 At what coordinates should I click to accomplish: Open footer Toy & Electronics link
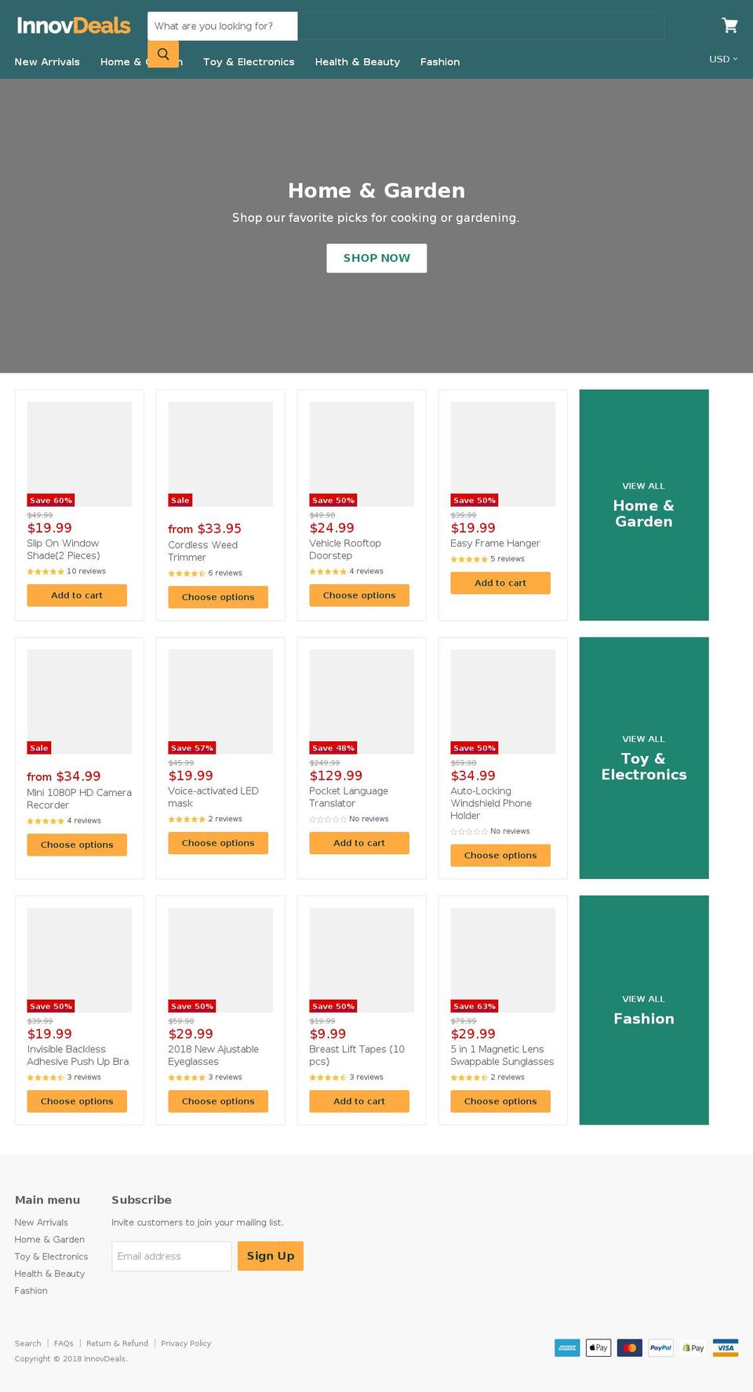[51, 1257]
